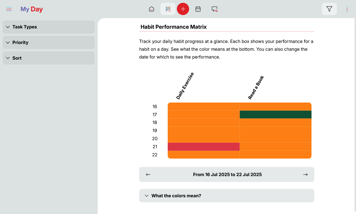Screen dimensions: 356x214
Task: Go to next week with right arrow
Action: (305, 175)
